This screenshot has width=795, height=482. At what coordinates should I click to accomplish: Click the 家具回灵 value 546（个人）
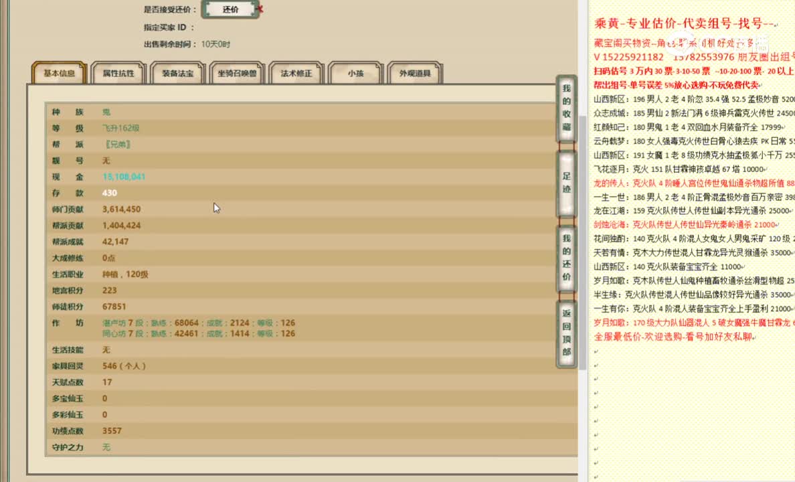[124, 366]
